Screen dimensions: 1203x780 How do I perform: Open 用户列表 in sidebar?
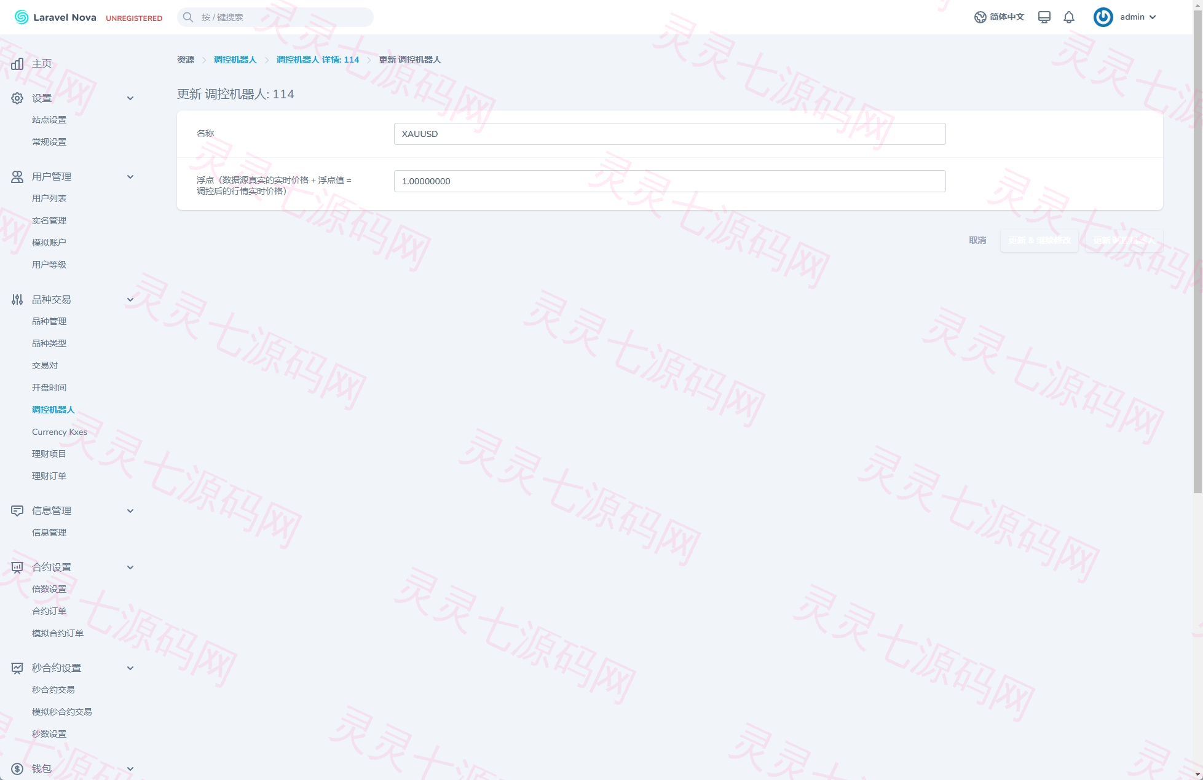coord(49,198)
